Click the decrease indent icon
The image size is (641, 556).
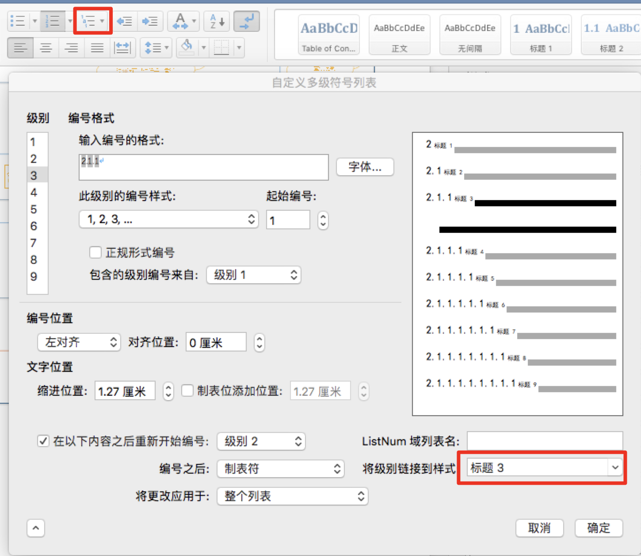point(124,20)
